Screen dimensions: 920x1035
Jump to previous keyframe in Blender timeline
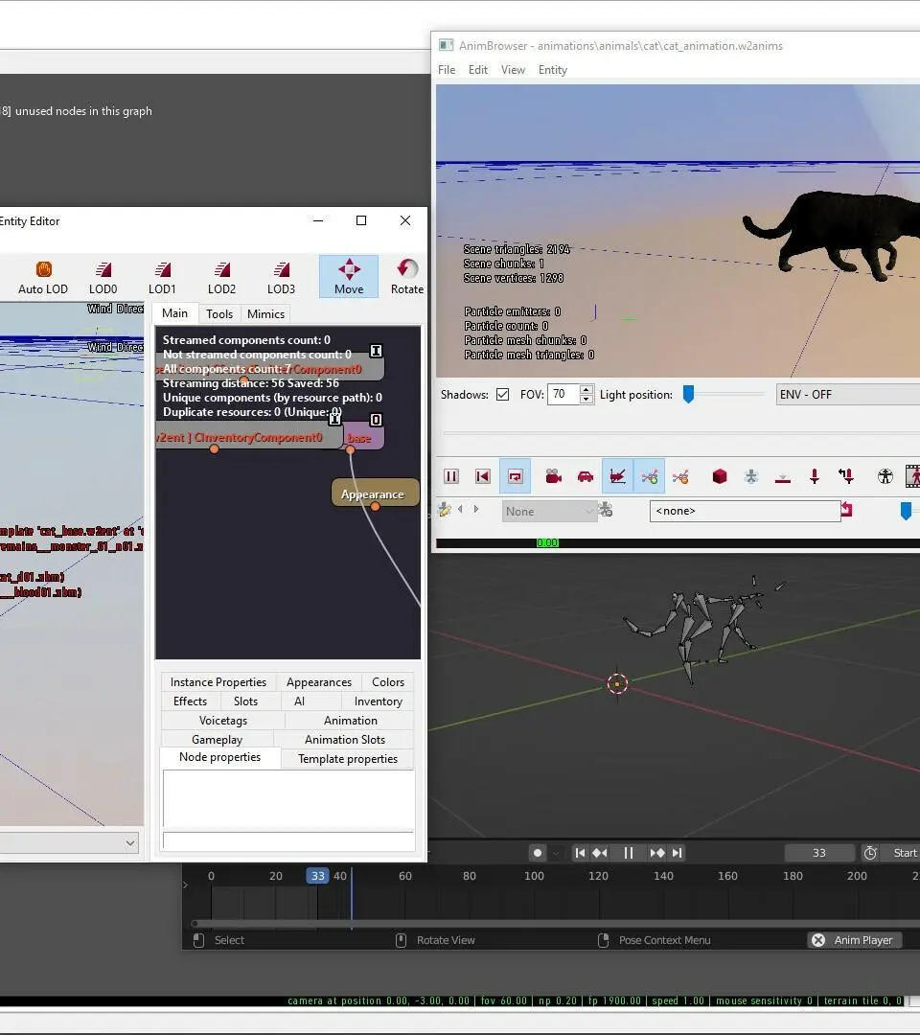[x=600, y=853]
